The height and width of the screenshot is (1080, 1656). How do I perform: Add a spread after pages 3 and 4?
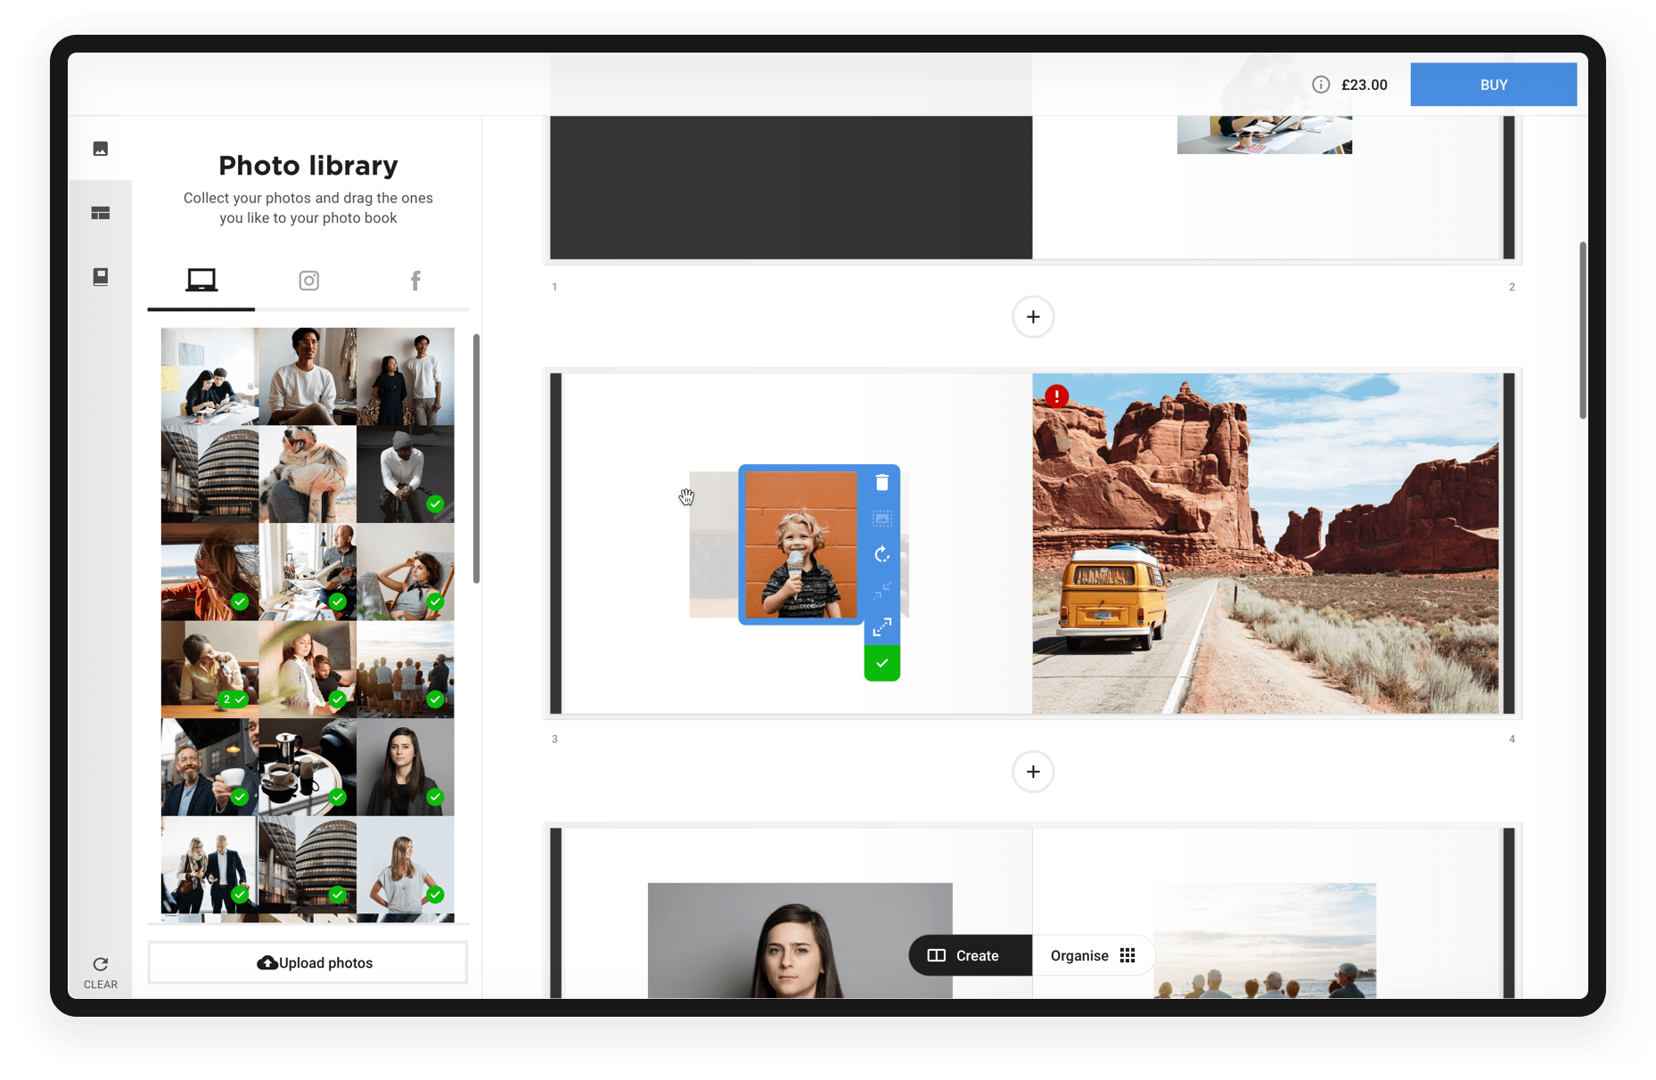point(1033,772)
